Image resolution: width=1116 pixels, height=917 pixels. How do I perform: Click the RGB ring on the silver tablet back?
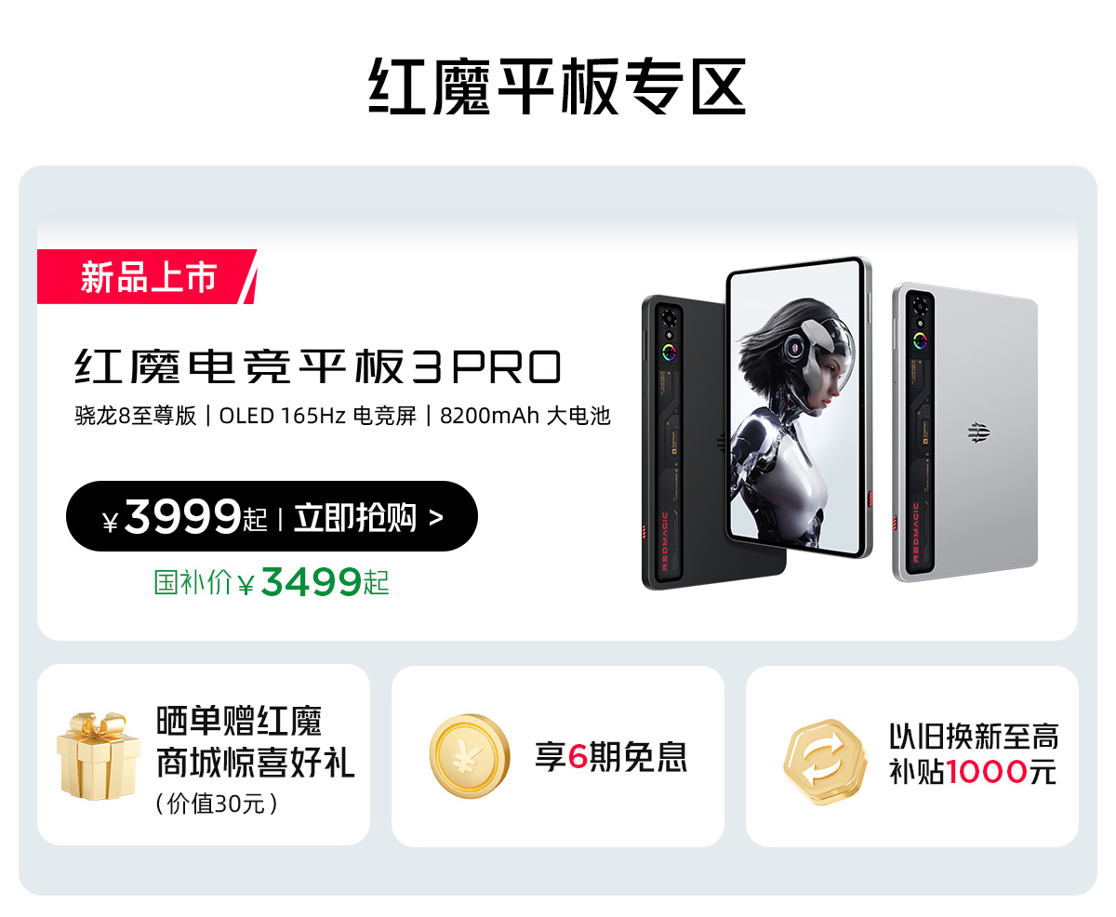(919, 339)
